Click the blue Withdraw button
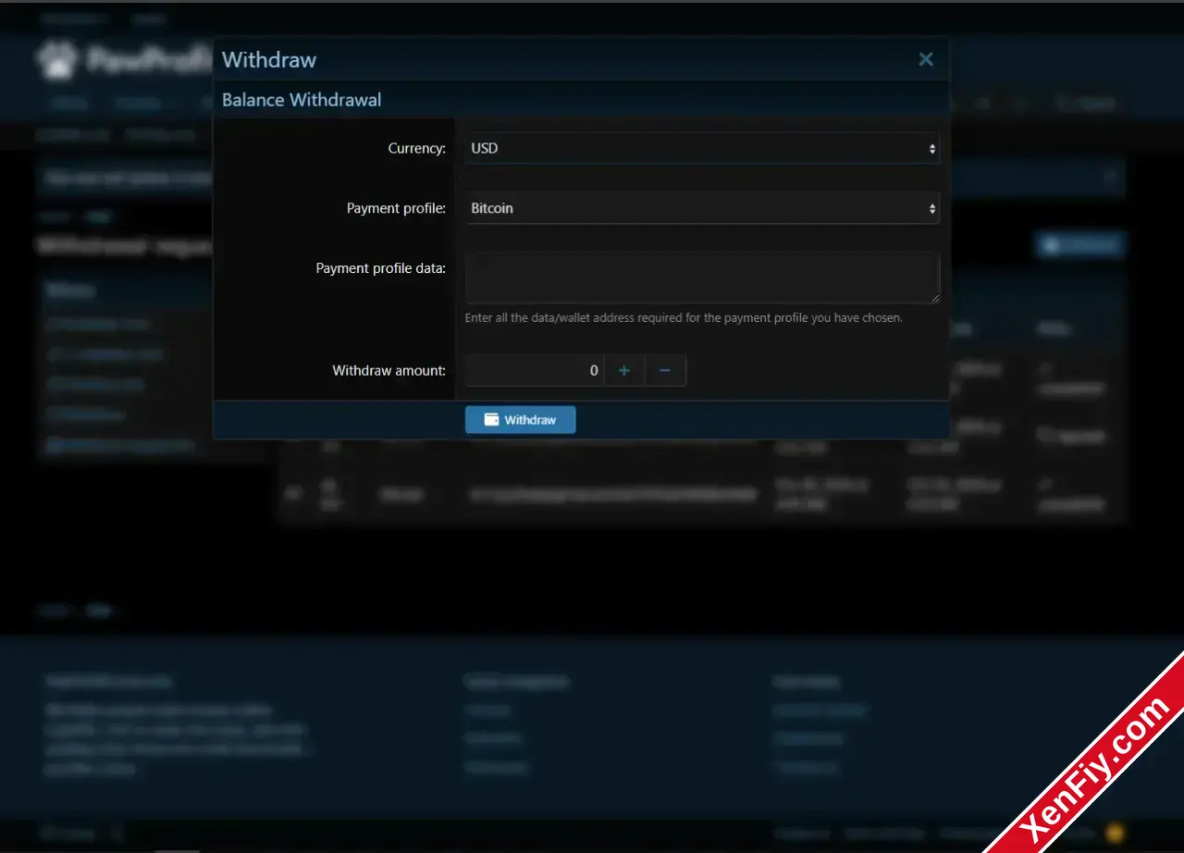Screen dimensions: 1184x853 pyautogui.click(x=520, y=419)
